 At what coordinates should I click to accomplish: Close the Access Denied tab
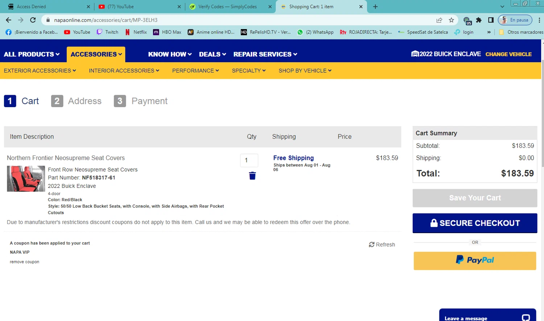[x=88, y=7]
